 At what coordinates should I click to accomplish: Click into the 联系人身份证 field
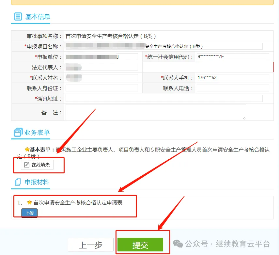click(x=102, y=88)
